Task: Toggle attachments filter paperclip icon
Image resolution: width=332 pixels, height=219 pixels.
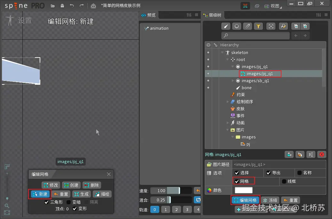Action: 248,26
